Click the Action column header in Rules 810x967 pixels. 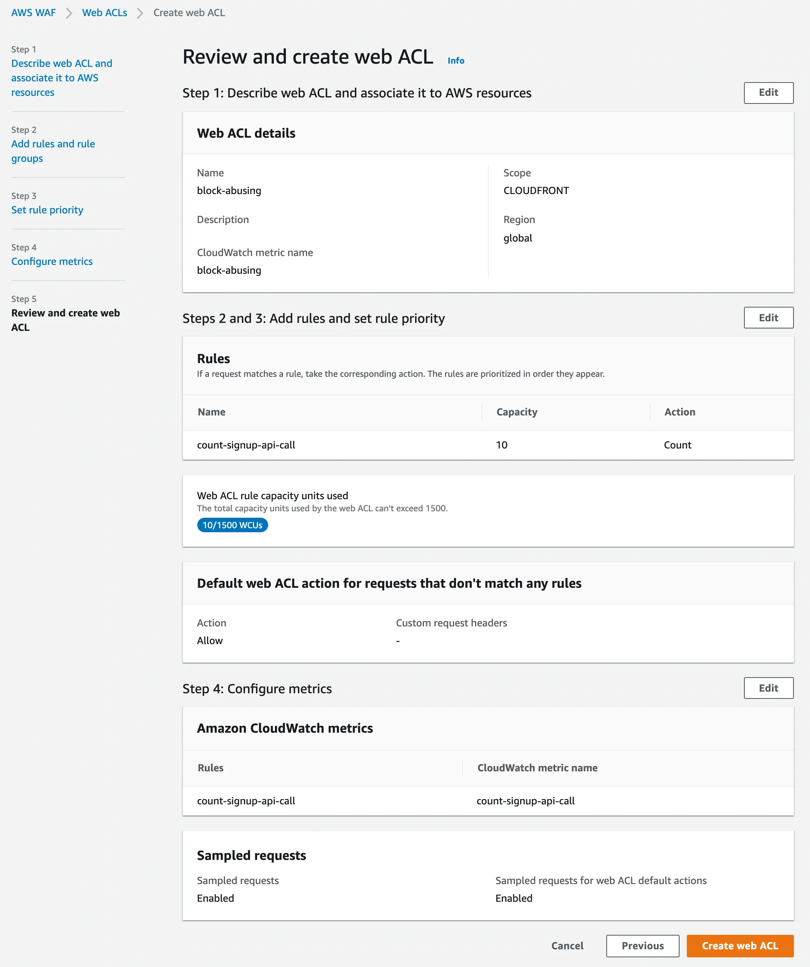(679, 412)
